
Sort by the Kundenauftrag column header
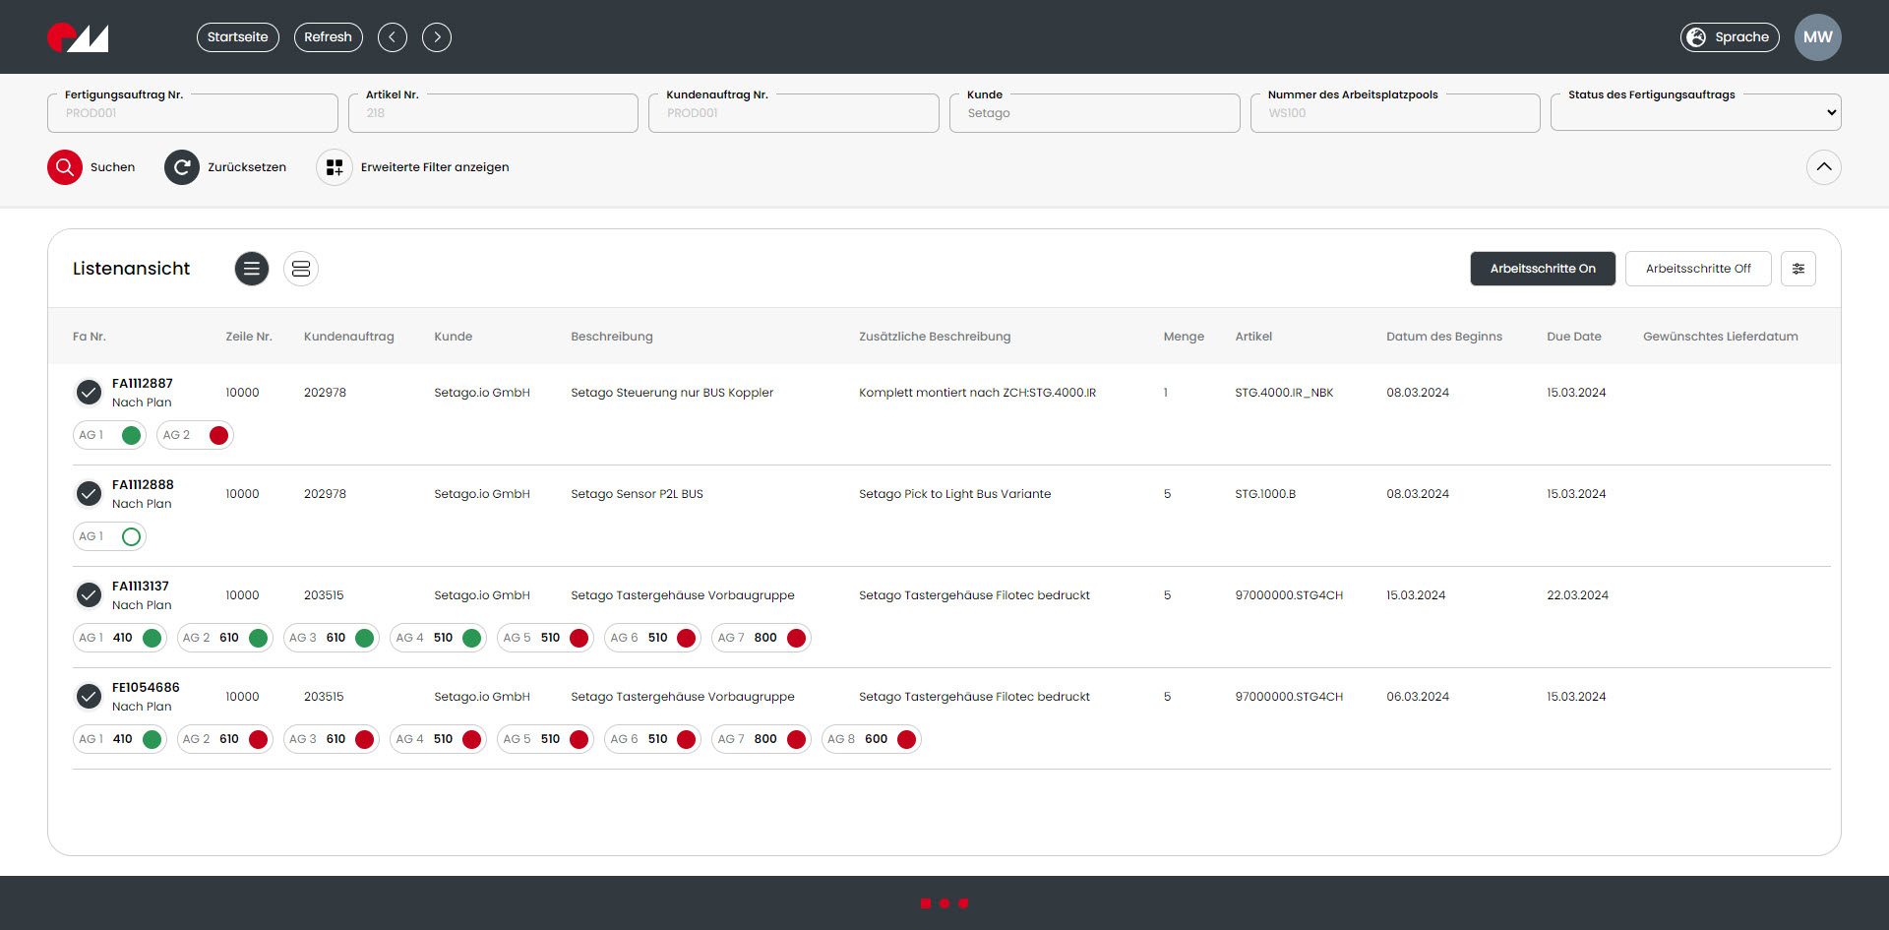[349, 337]
